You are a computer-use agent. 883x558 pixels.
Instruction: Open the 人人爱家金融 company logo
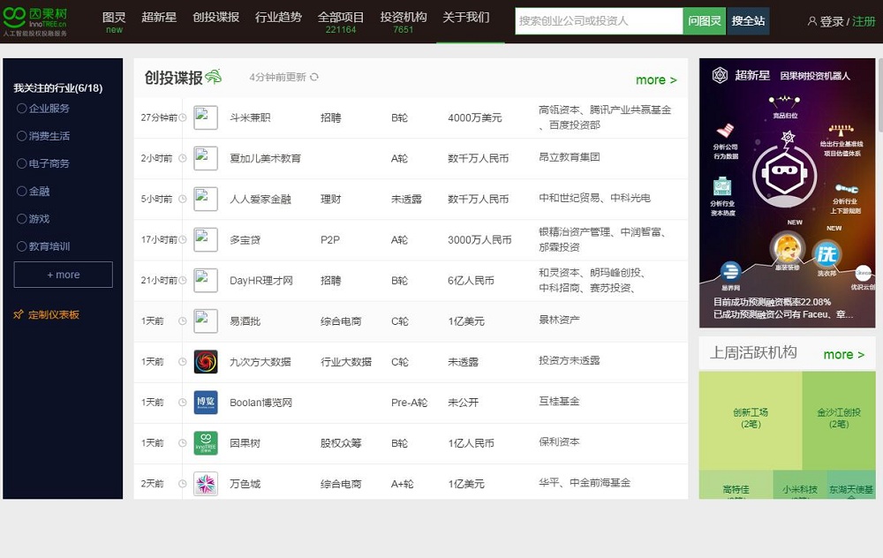tap(206, 199)
